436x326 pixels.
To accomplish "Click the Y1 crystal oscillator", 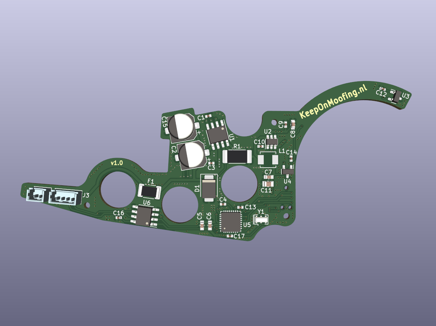I will 261,220.
